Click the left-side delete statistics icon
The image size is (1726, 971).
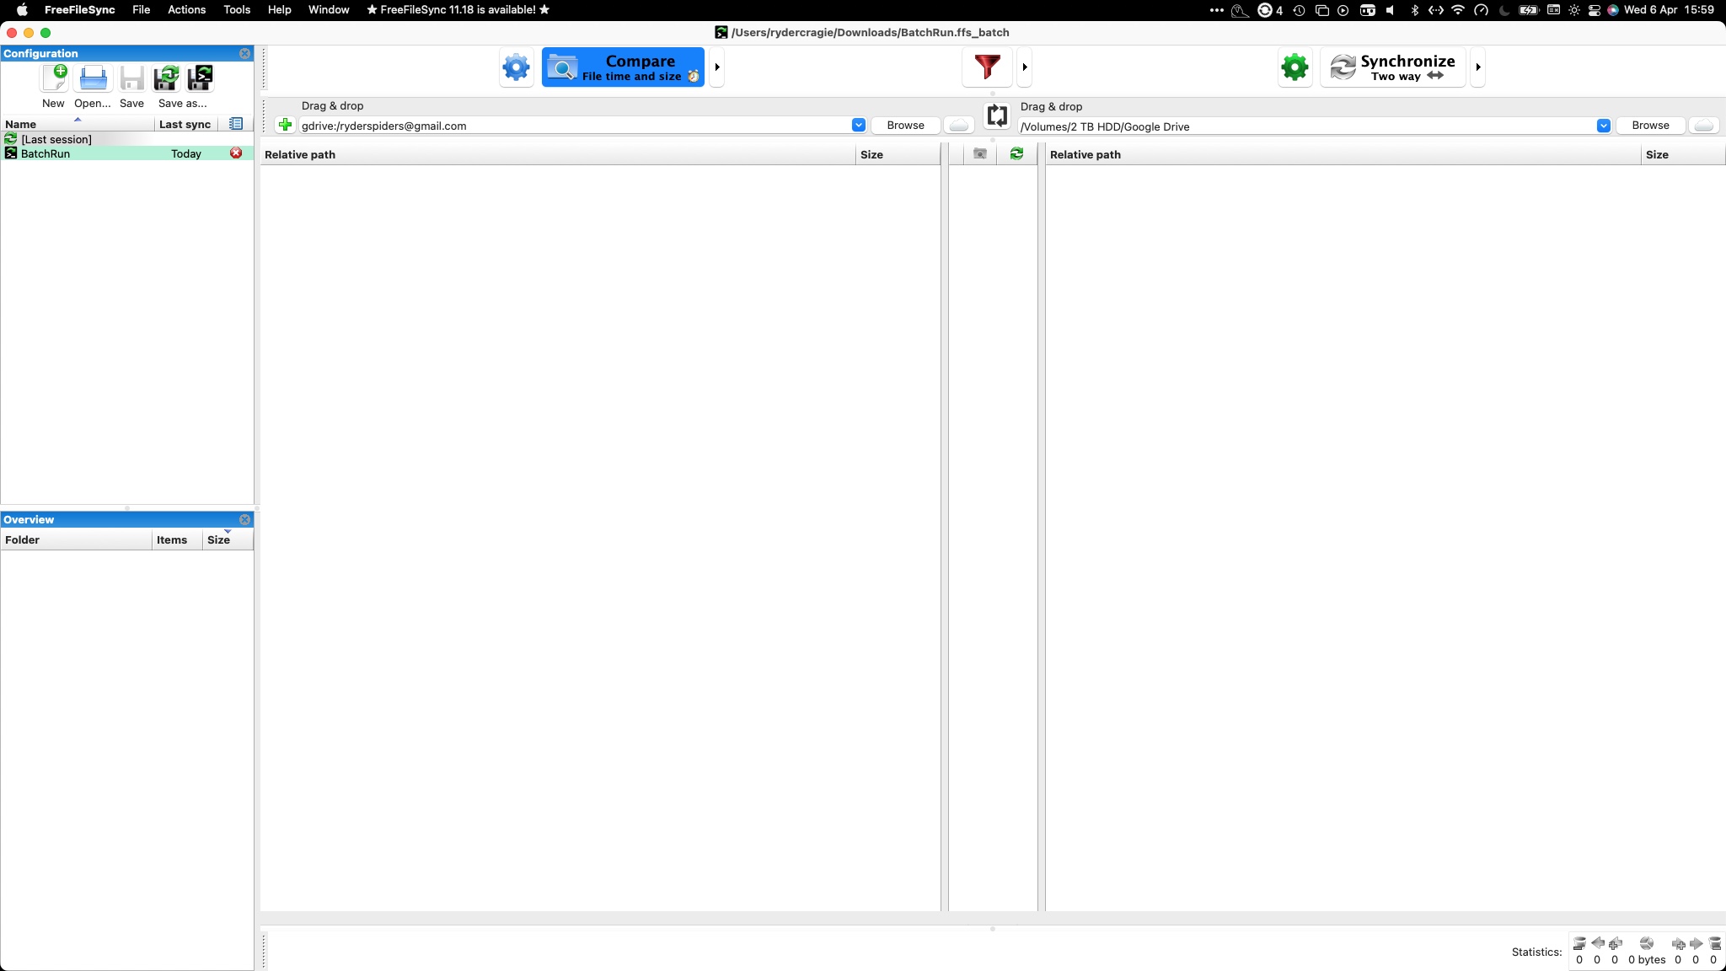(1579, 944)
